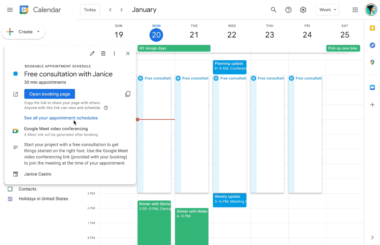
Task: Open the Google apps grid launcher
Action: coord(355,10)
